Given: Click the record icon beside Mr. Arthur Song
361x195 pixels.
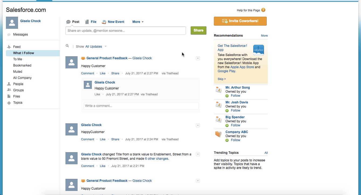Looking at the screenshot, I should click(x=218, y=90).
